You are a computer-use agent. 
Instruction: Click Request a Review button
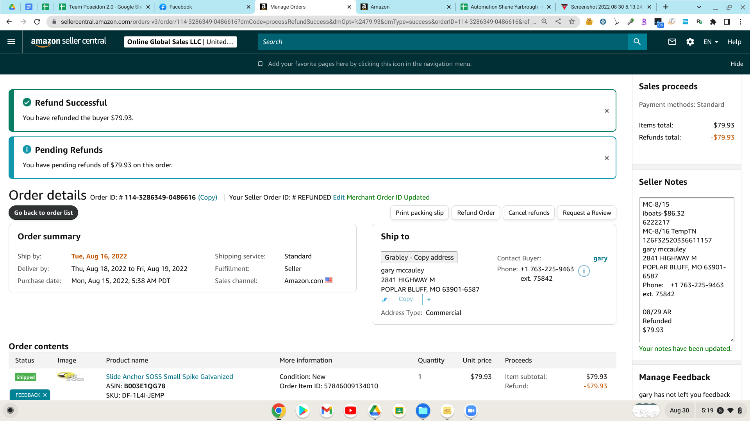pyautogui.click(x=587, y=213)
